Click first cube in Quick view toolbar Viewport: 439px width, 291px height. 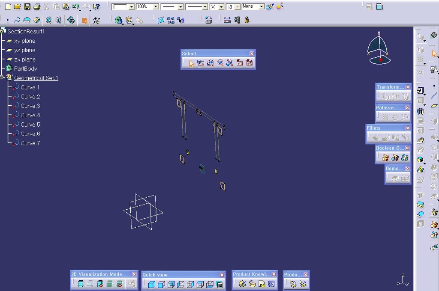[x=151, y=285]
